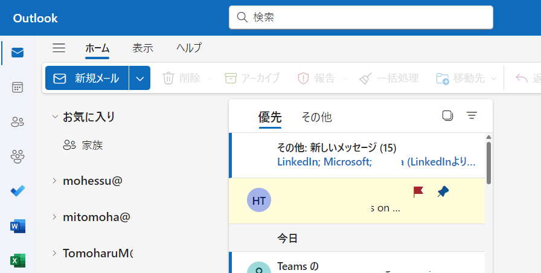The height and width of the screenshot is (273, 541).
Task: Open the 家族 favorites group
Action: coord(83,145)
